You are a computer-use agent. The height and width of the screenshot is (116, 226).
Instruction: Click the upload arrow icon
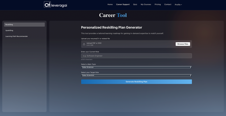click(x=84, y=44)
